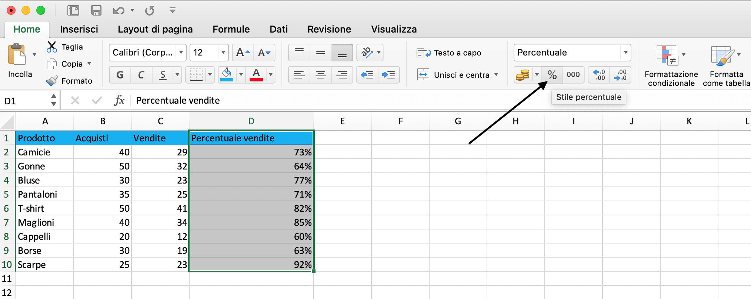Apply Stile percentuale percent button
The height and width of the screenshot is (299, 751).
pos(552,75)
